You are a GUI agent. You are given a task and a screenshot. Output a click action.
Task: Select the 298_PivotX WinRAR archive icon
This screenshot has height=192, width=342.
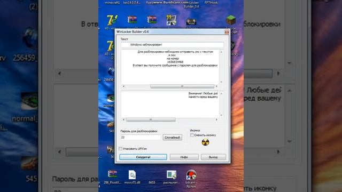click(112, 174)
